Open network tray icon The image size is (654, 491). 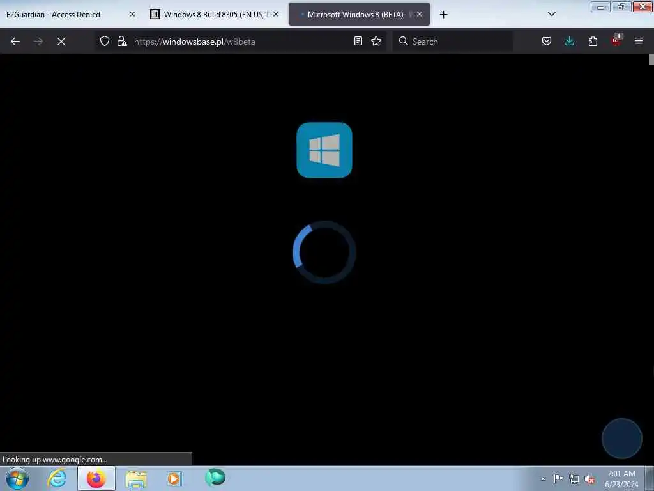(574, 479)
